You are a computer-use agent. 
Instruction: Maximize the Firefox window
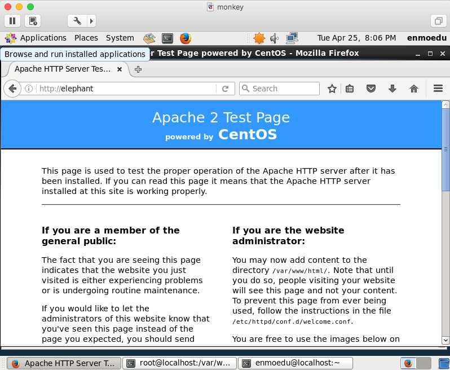[x=430, y=54]
